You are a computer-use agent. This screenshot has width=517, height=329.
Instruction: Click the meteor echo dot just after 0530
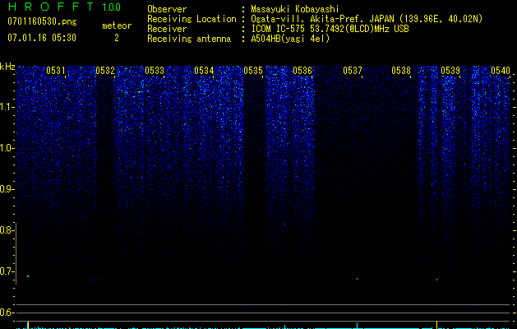(x=28, y=276)
